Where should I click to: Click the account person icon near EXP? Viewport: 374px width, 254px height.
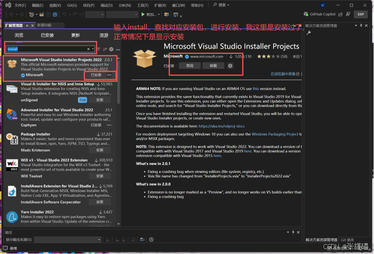click(x=348, y=14)
